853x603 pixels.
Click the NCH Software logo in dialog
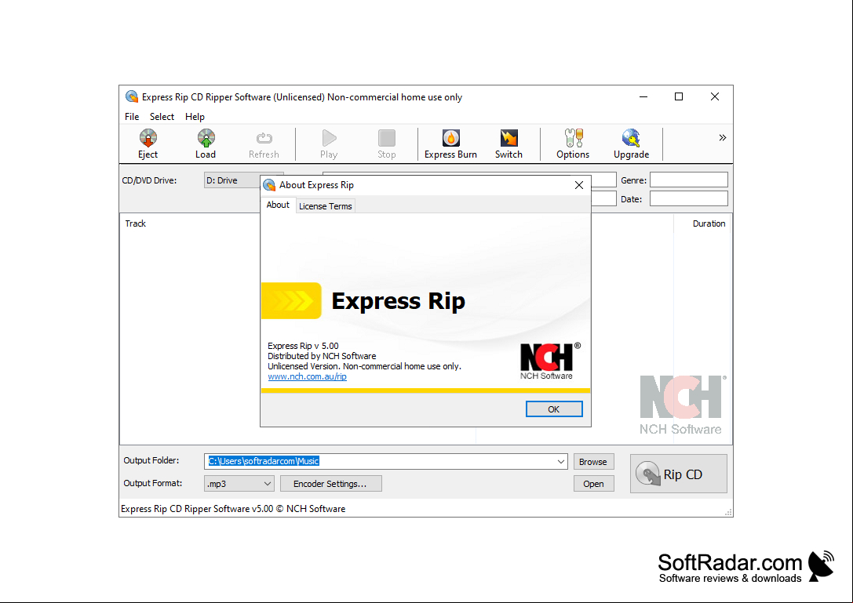pyautogui.click(x=549, y=361)
